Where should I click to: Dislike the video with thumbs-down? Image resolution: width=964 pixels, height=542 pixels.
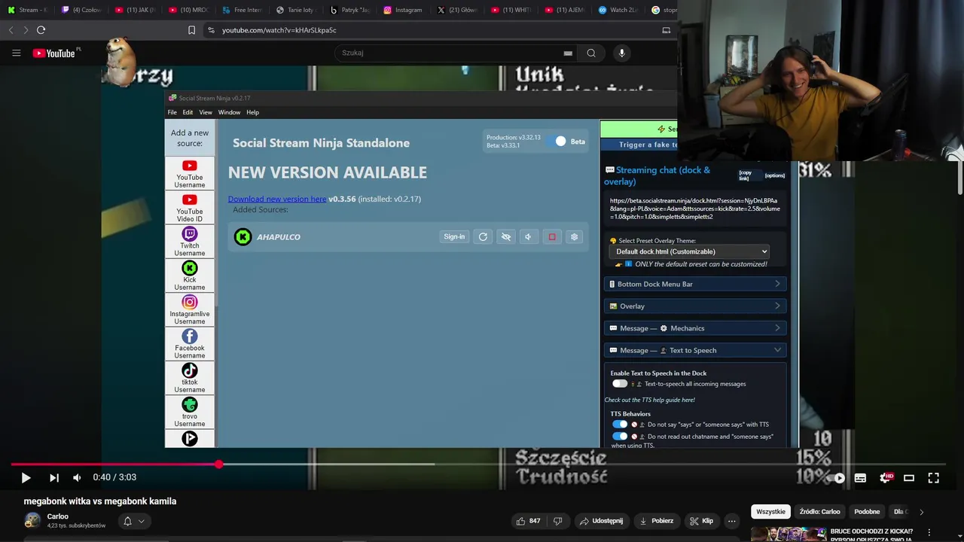click(x=558, y=521)
